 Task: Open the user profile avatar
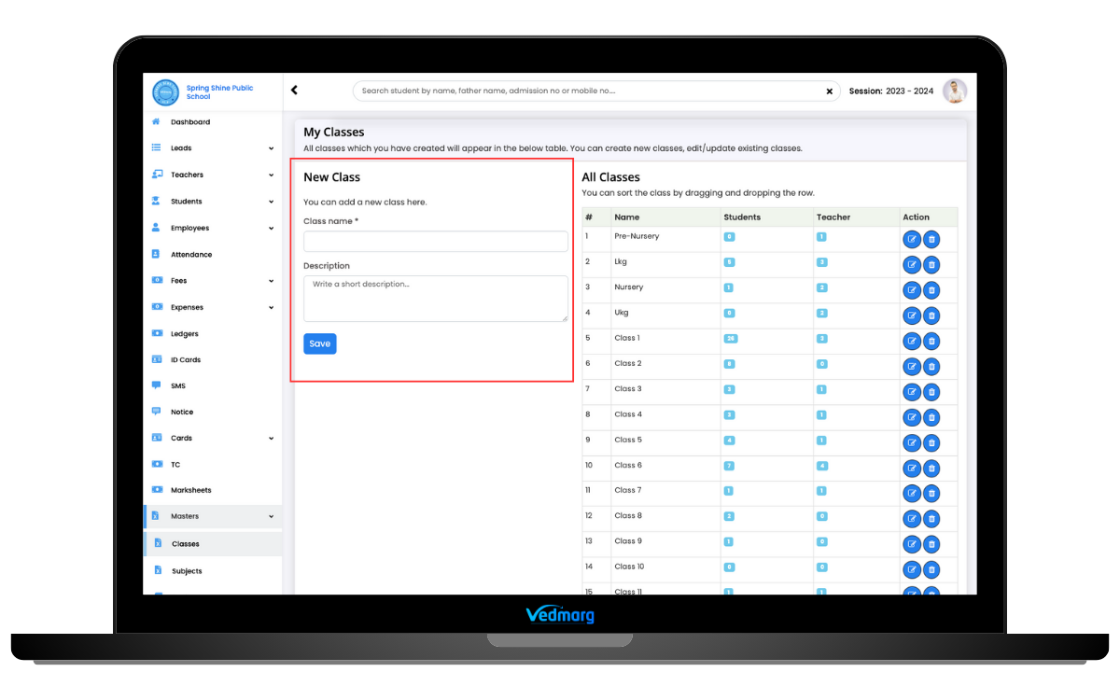coord(954,91)
